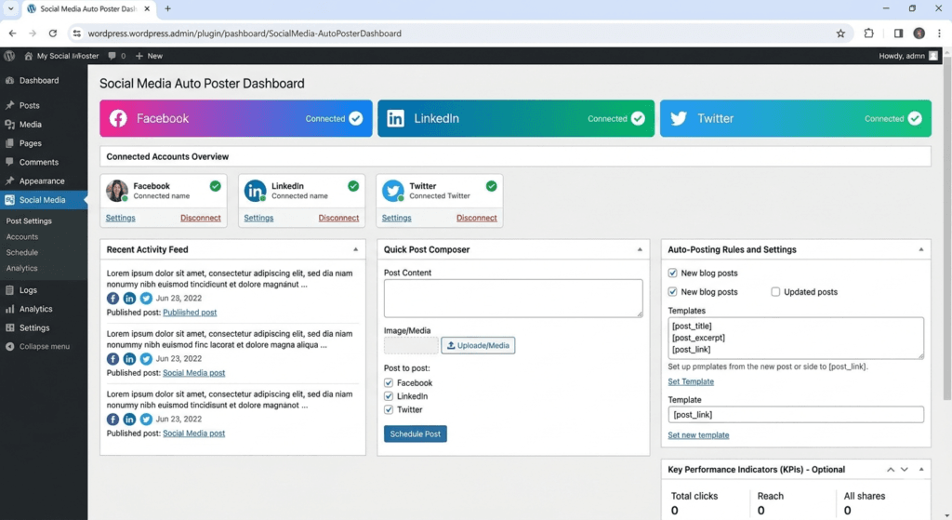This screenshot has width=952, height=520.
Task: Click the Connected checkmark on Twitter banner
Action: click(x=915, y=118)
